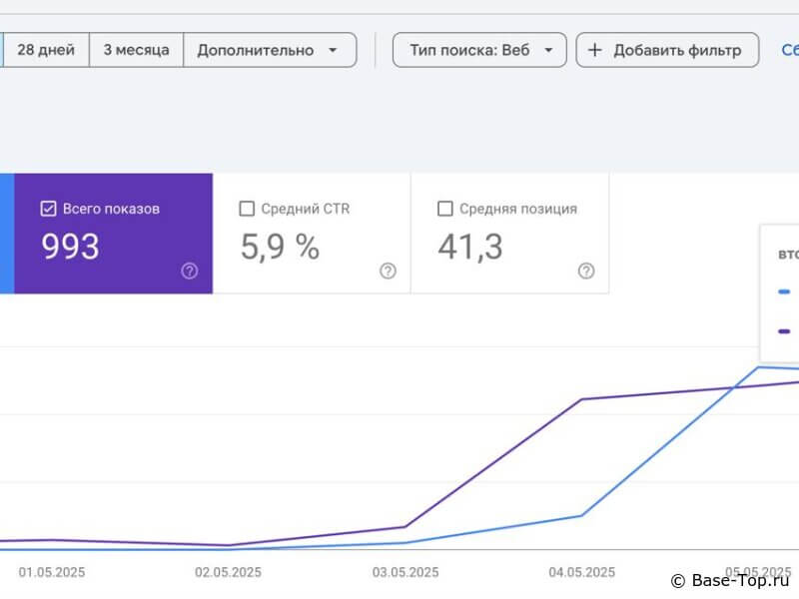Click the plus icon for adding a filter
Screen dimensions: 799x599
595,50
